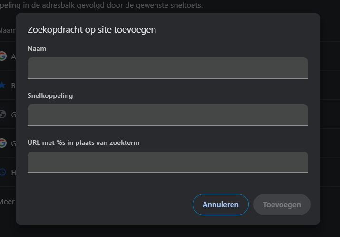The width and height of the screenshot is (340, 237).
Task: Click the partly hidden Meer text
Action: point(7,202)
